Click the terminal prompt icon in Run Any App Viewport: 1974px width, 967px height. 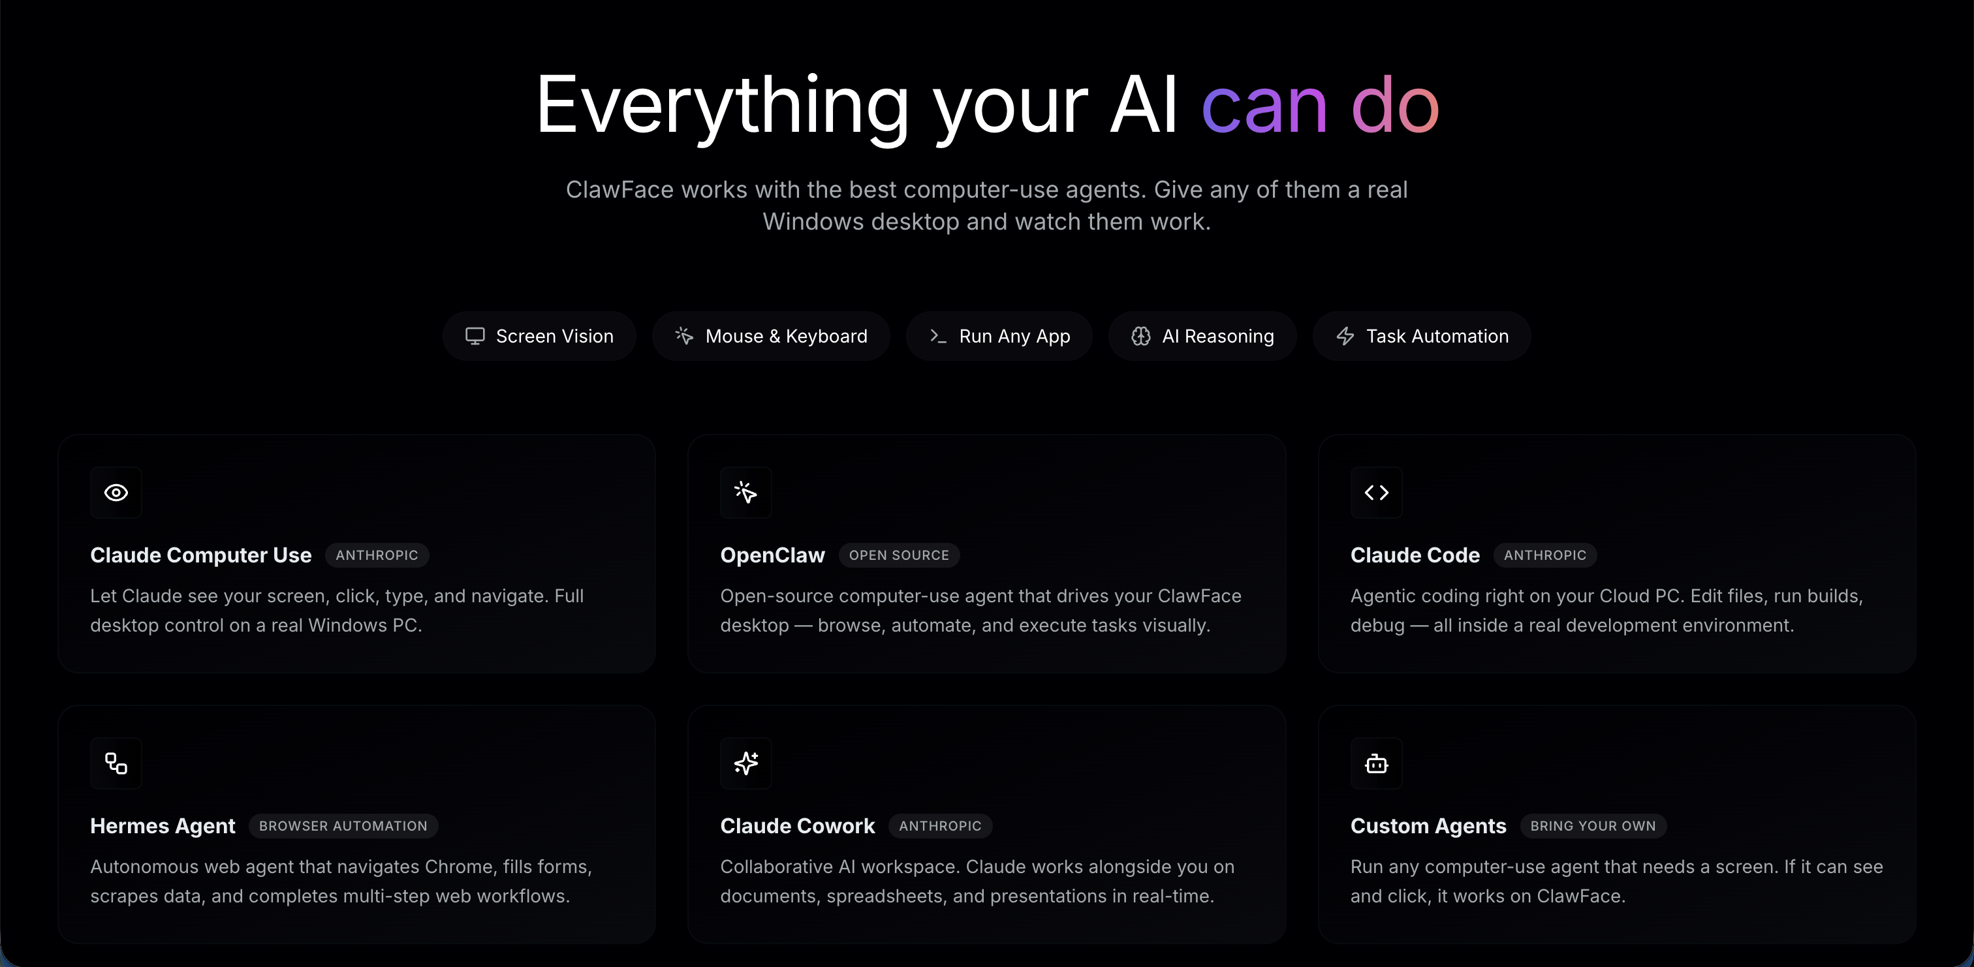[938, 337]
